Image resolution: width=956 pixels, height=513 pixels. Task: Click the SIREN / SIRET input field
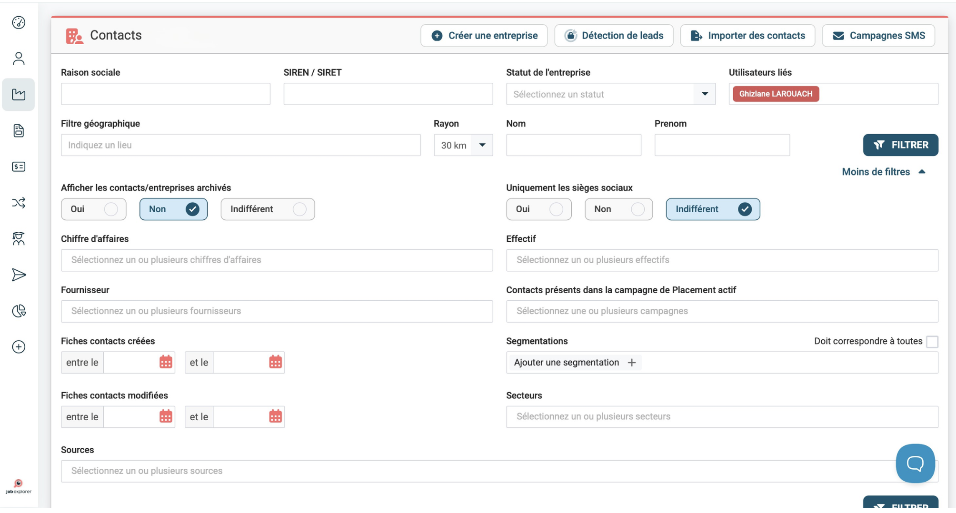388,94
